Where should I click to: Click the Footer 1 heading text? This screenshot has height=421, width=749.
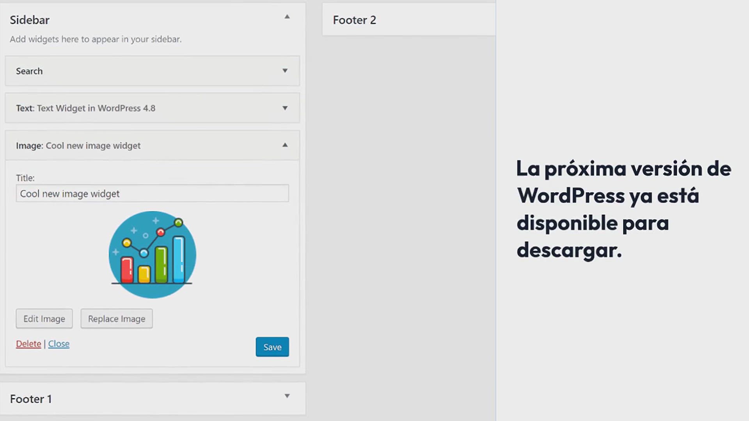coord(31,399)
